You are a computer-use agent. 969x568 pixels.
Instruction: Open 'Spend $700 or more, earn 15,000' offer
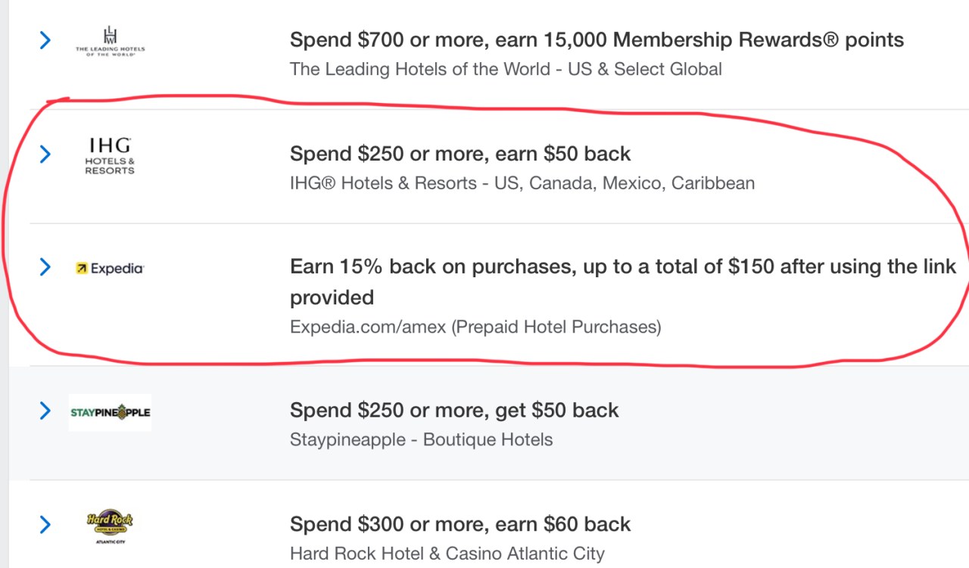click(597, 39)
